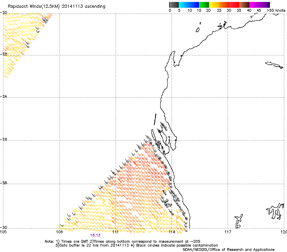Click the latitude label -30
Image resolution: width=287 pixels, height=252 pixels.
coord(3,227)
